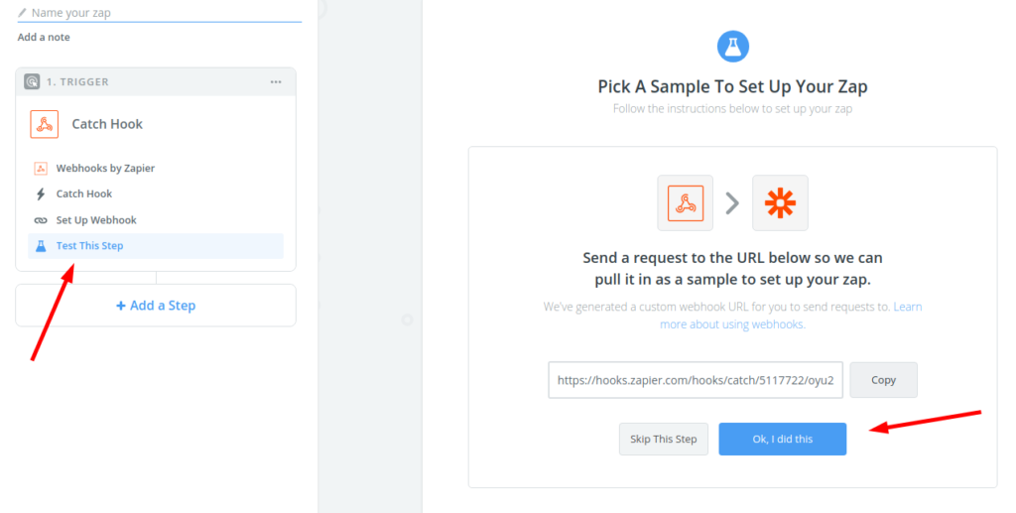The height and width of the screenshot is (513, 1016).
Task: Click the Webhooks icon in the trigger header
Action: point(45,124)
